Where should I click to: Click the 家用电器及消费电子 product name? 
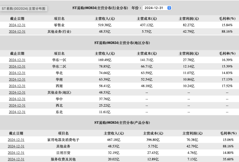pos(63,140)
